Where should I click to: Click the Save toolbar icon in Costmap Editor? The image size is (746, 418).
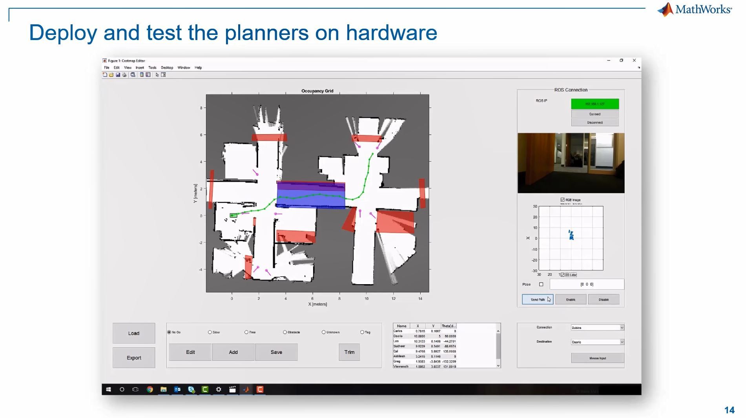[x=118, y=75]
